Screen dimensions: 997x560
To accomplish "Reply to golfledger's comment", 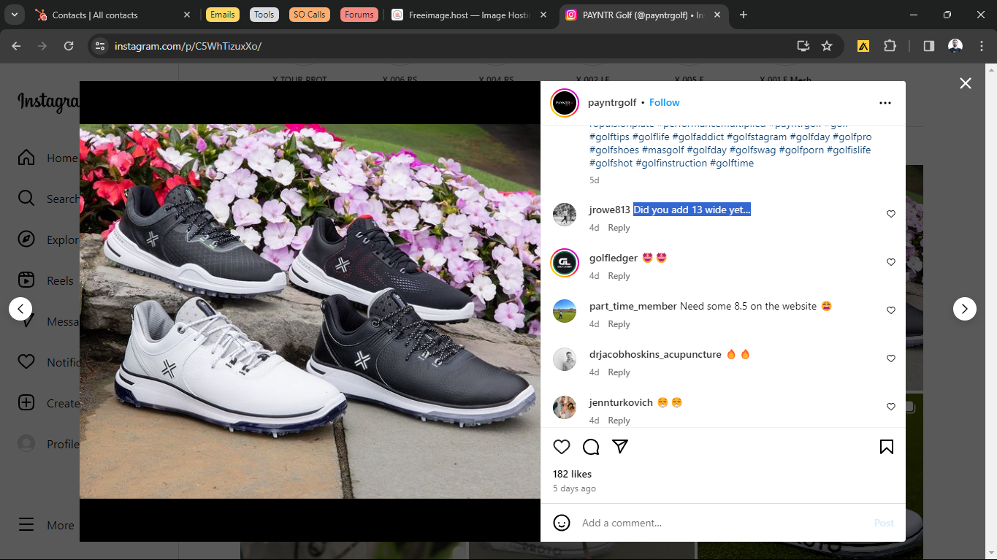I will pyautogui.click(x=619, y=276).
